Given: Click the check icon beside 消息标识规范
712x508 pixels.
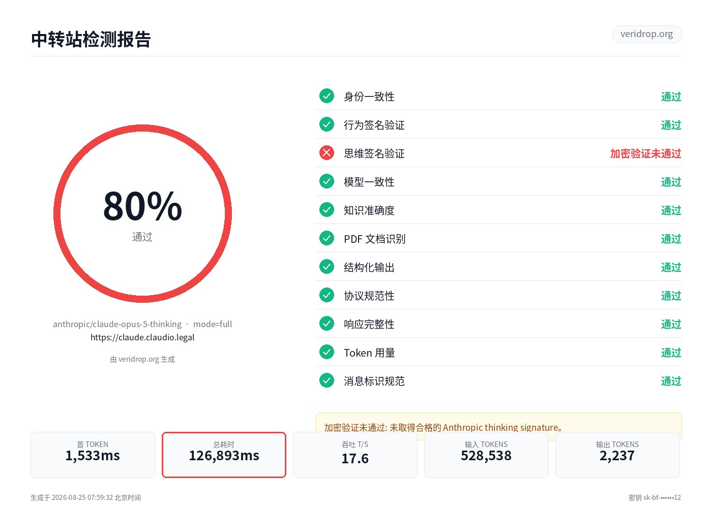Looking at the screenshot, I should [x=327, y=380].
